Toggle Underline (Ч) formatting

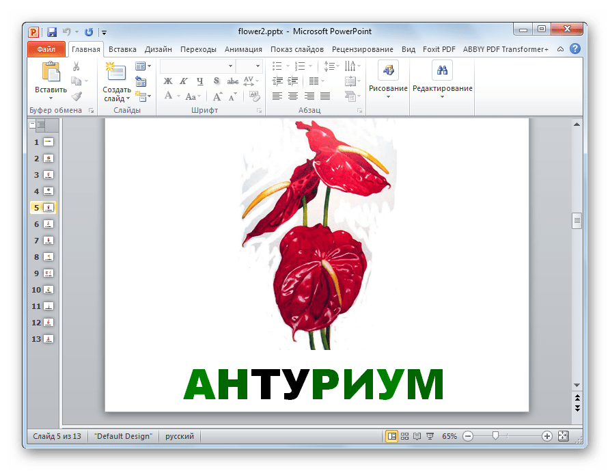tap(199, 81)
